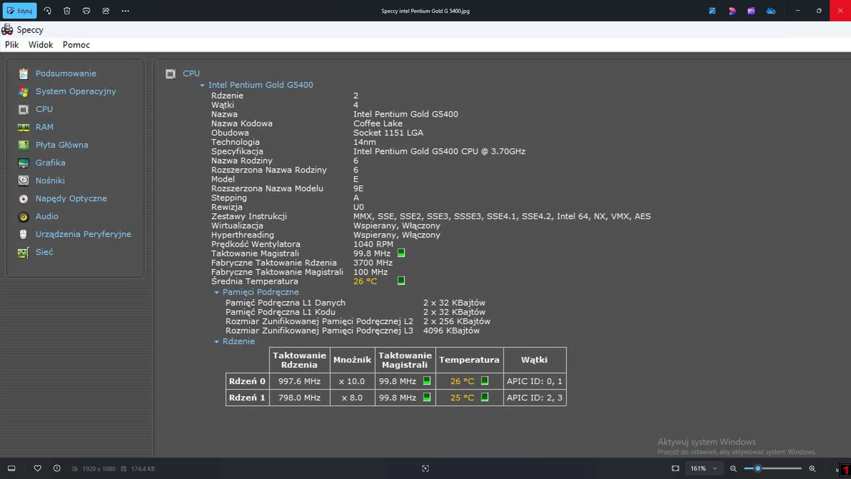Click the fit to window icon
The width and height of the screenshot is (851, 479).
[x=675, y=468]
